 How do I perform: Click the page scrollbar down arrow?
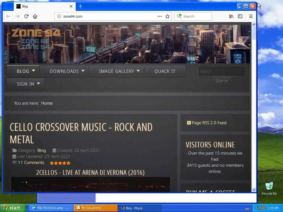click(254, 190)
